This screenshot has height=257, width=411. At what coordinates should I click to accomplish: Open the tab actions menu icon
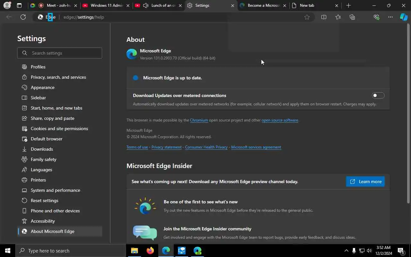[19, 5]
